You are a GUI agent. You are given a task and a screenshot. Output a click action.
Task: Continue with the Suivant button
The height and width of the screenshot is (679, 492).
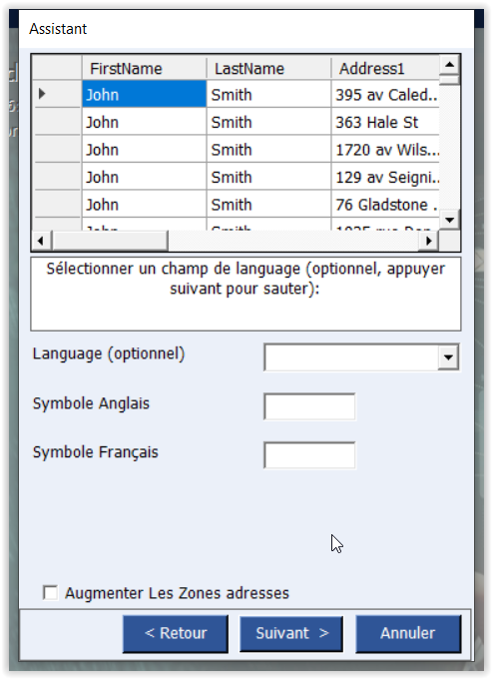point(291,633)
